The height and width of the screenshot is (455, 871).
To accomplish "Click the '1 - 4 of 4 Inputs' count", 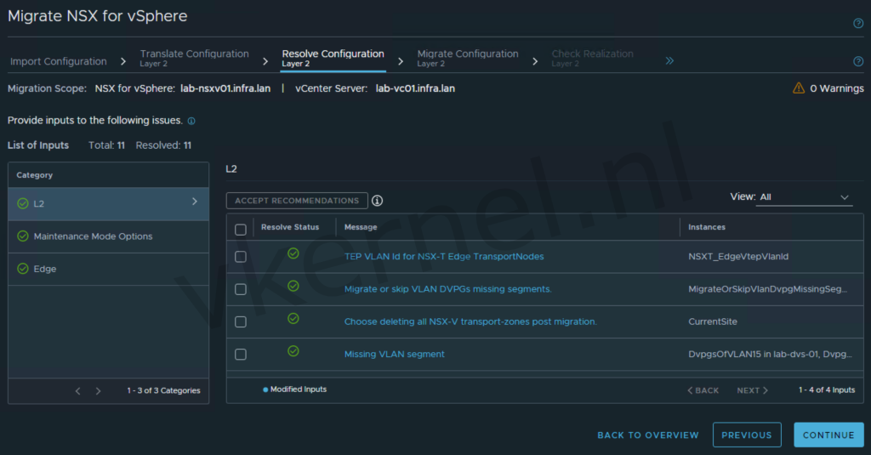I will click(x=827, y=390).
